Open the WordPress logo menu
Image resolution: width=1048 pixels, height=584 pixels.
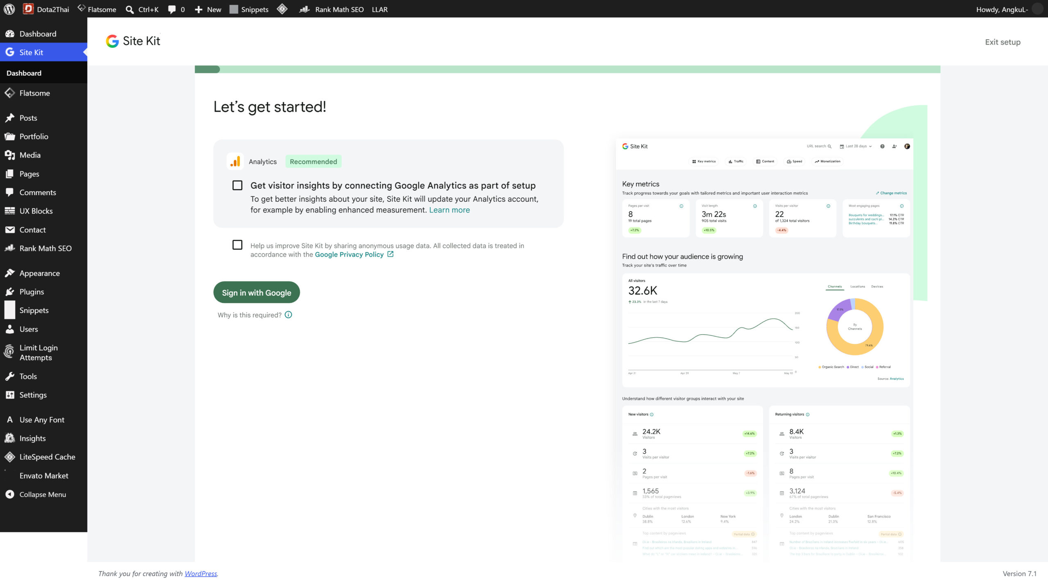point(9,9)
